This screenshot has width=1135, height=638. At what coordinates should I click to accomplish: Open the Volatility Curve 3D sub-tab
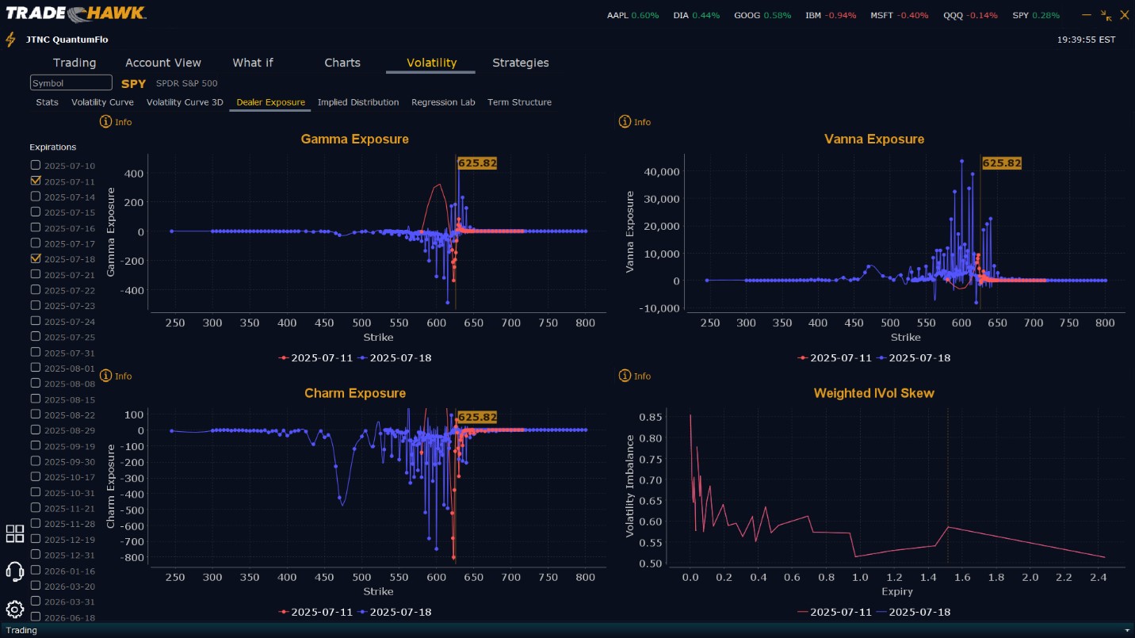click(185, 102)
